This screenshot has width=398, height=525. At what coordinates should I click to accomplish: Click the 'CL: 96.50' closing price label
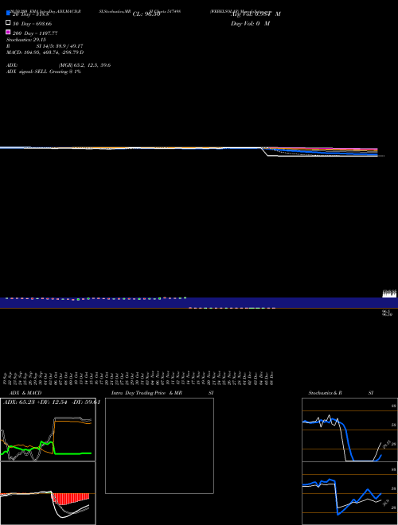146,14
